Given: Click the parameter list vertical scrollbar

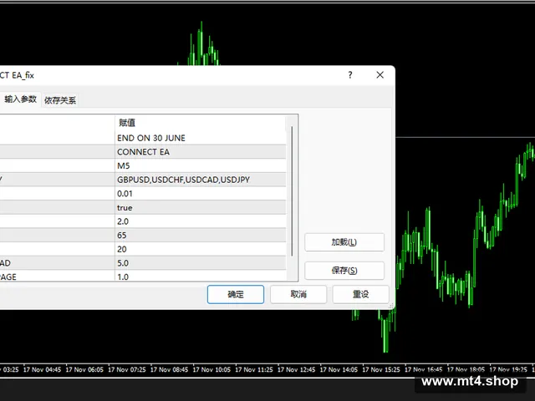Looking at the screenshot, I should pyautogui.click(x=292, y=191).
